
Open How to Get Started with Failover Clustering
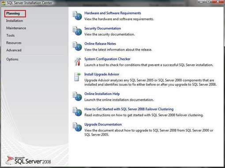pyautogui.click(x=129, y=109)
